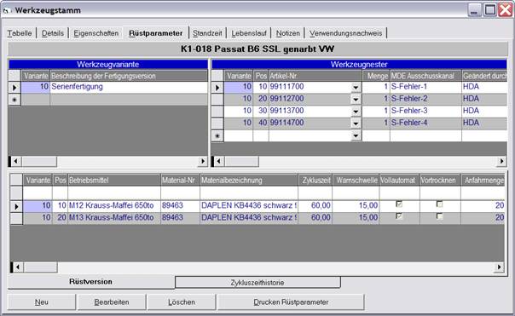Maximize the Werkzeugstamm window
Viewport: 515px width, 316px height.
click(490, 10)
